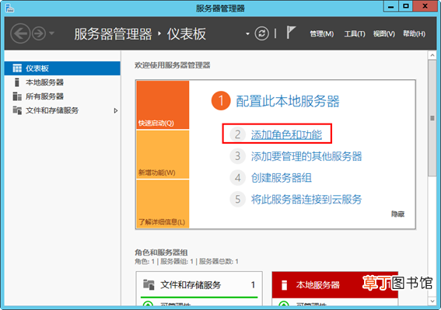
Task: Open the 了解详细信息(L) tile
Action: point(163,204)
